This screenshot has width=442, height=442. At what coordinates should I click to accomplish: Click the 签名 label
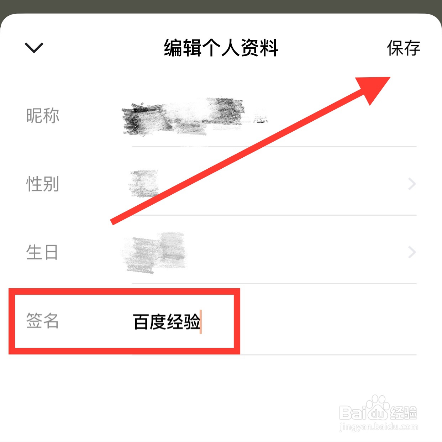click(x=42, y=320)
